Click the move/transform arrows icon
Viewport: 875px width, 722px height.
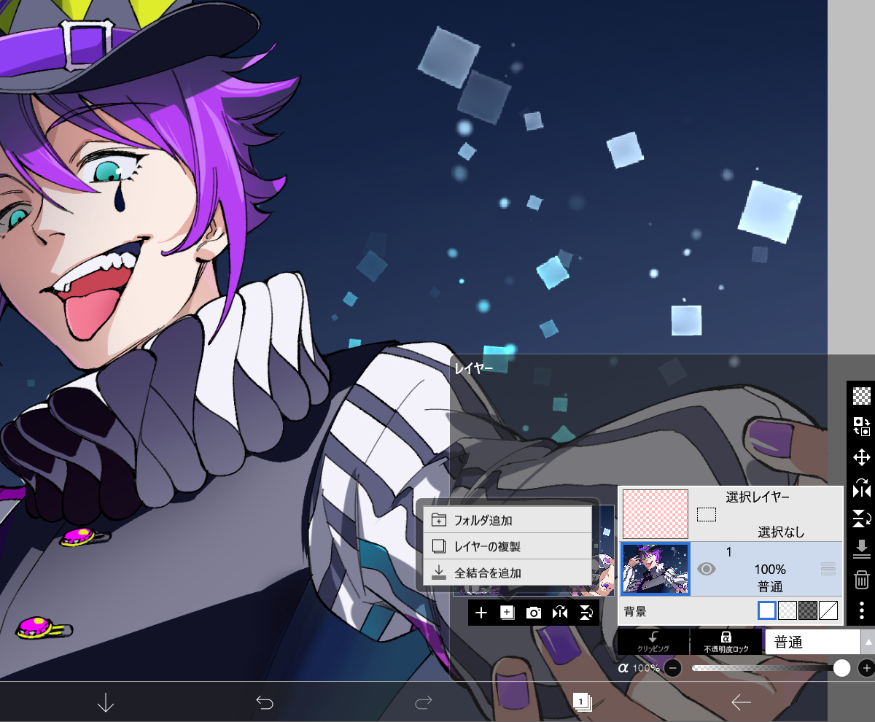[861, 457]
